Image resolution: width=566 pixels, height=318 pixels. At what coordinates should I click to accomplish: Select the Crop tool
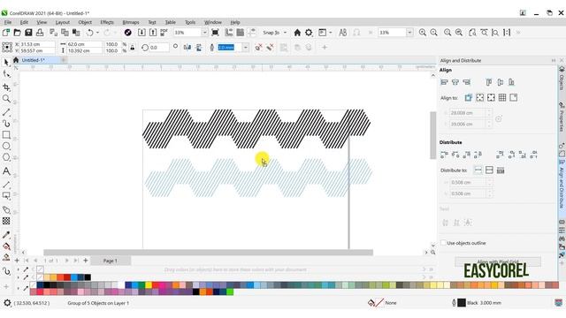6,87
